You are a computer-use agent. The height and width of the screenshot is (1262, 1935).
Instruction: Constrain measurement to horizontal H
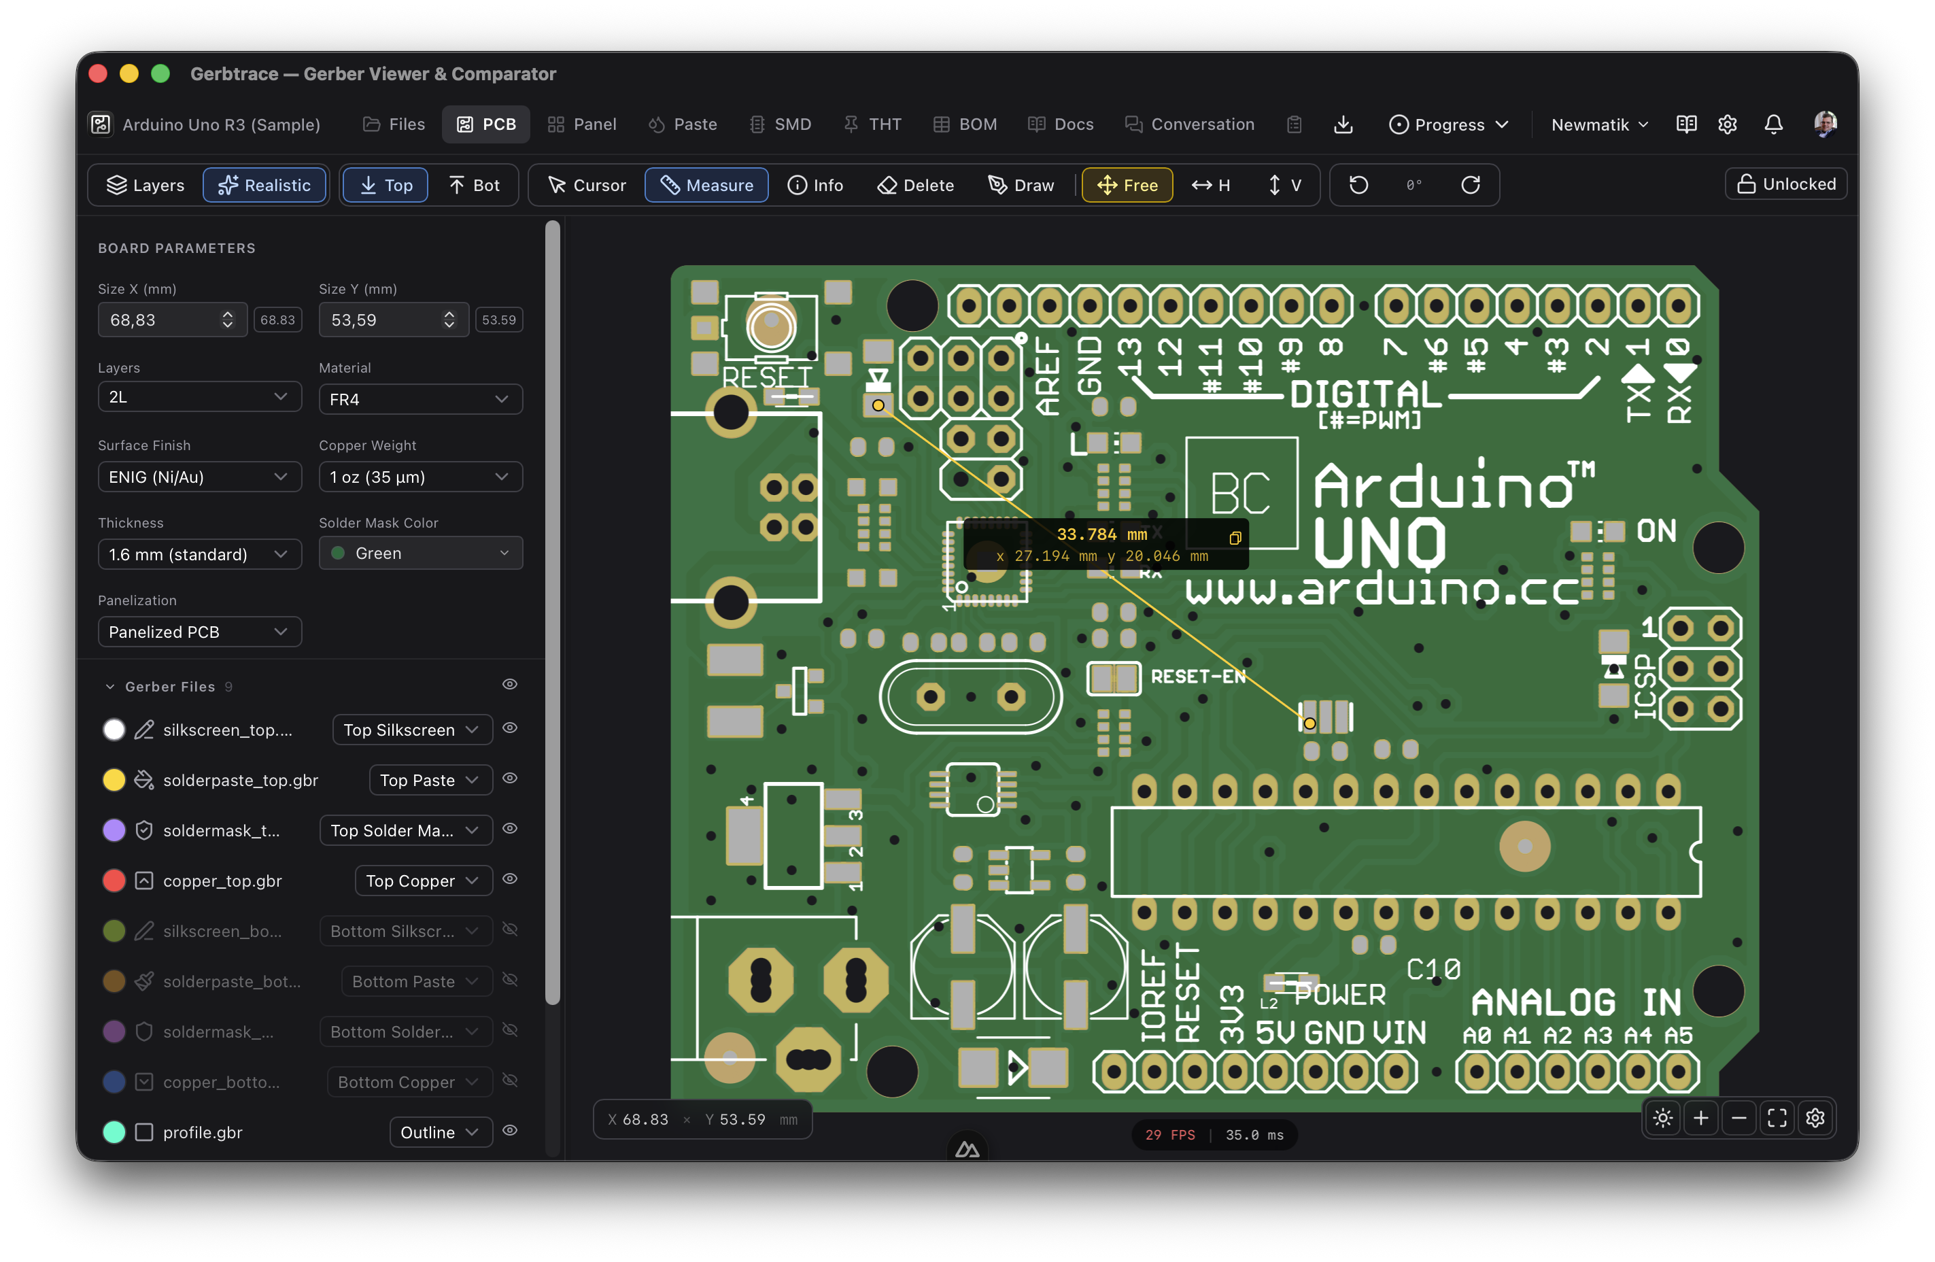tap(1211, 186)
